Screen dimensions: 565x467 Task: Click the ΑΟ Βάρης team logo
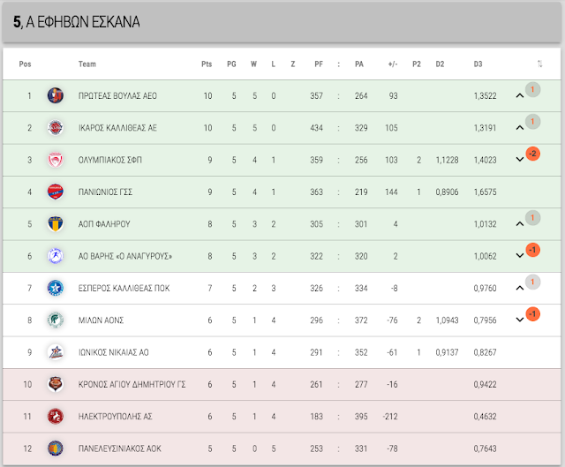pyautogui.click(x=56, y=256)
